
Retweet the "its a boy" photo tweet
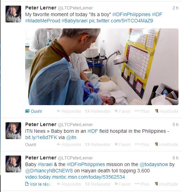(98, 111)
